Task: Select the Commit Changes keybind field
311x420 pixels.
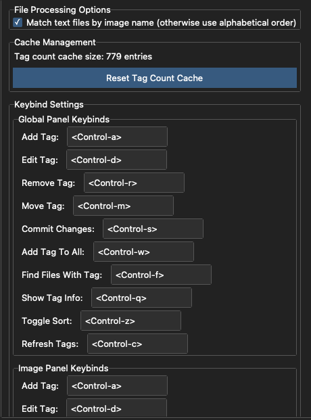Action: pos(153,229)
